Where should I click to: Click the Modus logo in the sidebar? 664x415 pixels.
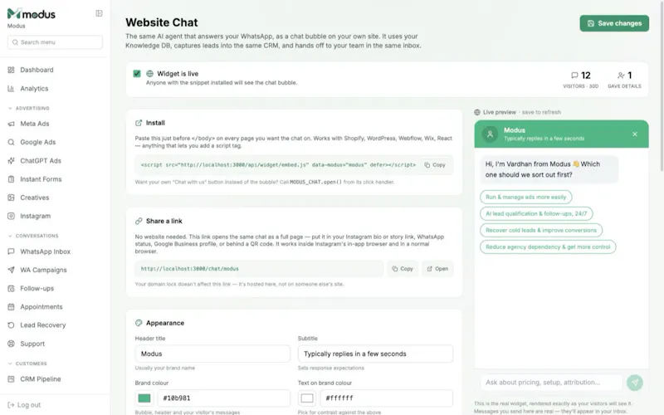32,14
